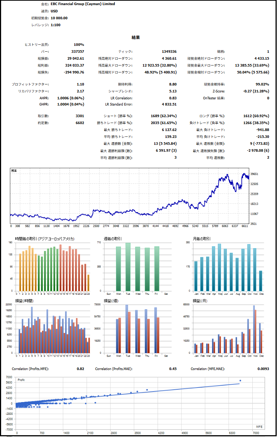Click the profit factor value 1.10

pos(80,84)
